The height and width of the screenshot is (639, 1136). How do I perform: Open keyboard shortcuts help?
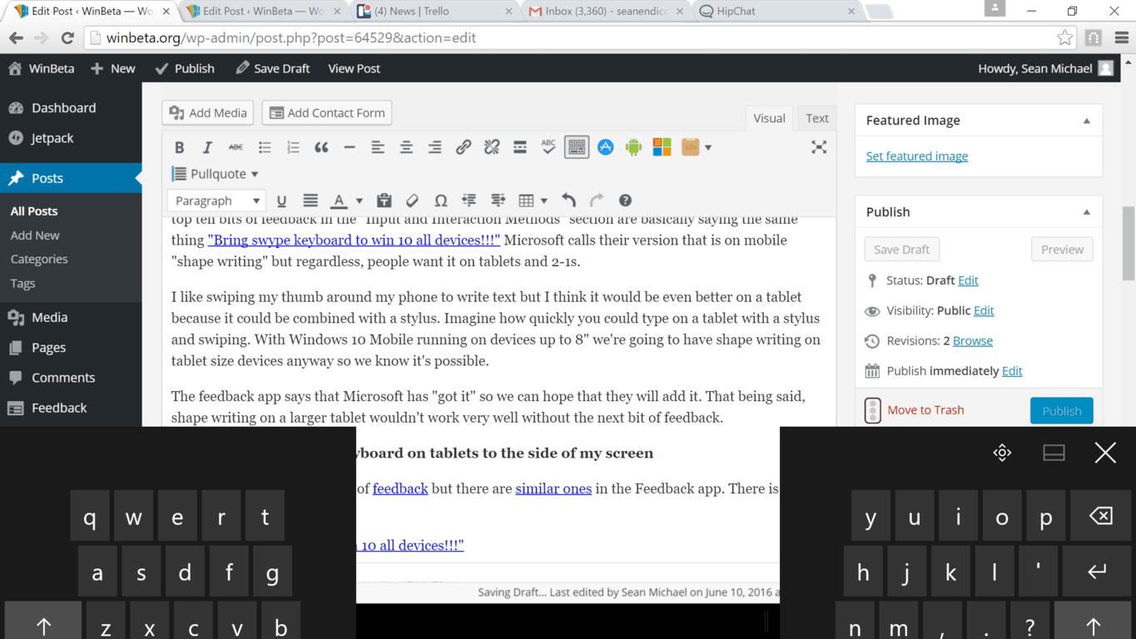tap(625, 201)
